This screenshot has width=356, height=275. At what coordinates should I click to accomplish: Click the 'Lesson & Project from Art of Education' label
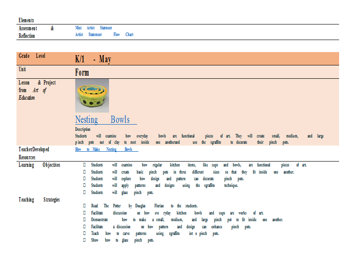click(x=37, y=90)
